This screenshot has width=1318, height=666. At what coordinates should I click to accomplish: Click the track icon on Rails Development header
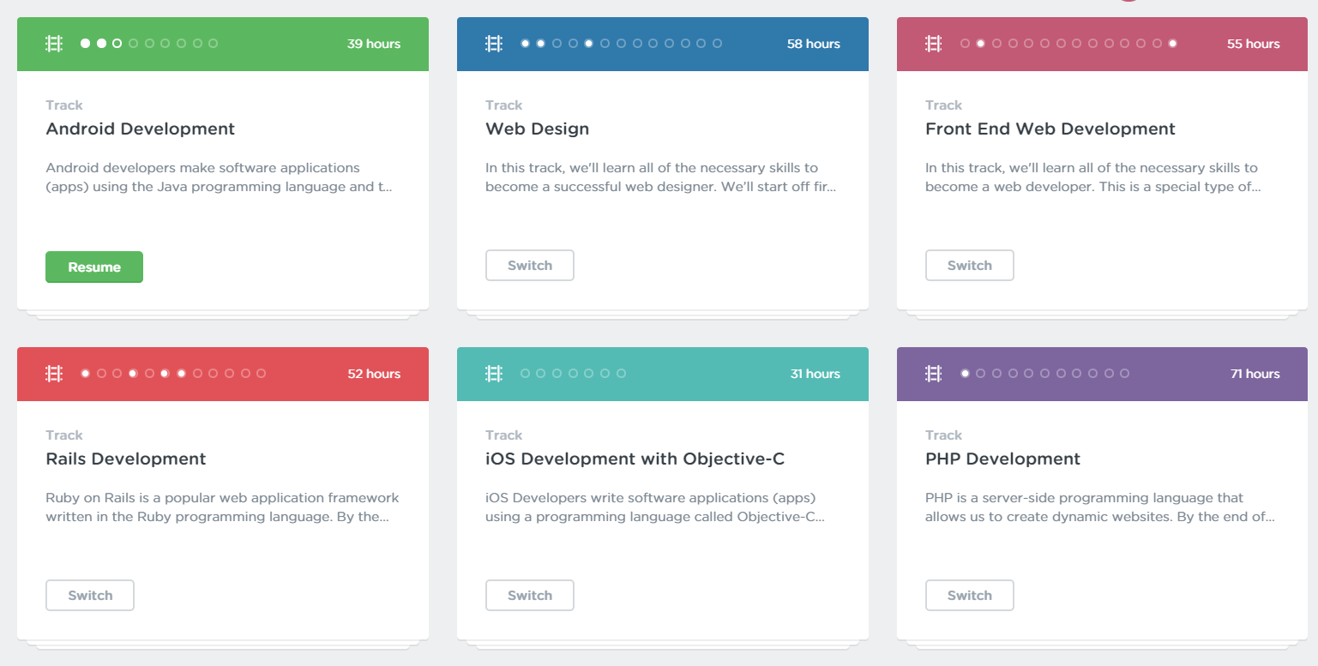pos(54,374)
